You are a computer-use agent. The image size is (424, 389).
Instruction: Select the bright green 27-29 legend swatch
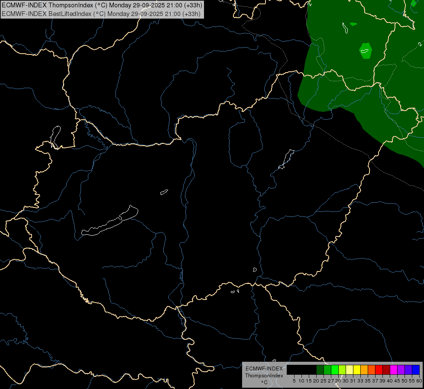(x=335, y=370)
